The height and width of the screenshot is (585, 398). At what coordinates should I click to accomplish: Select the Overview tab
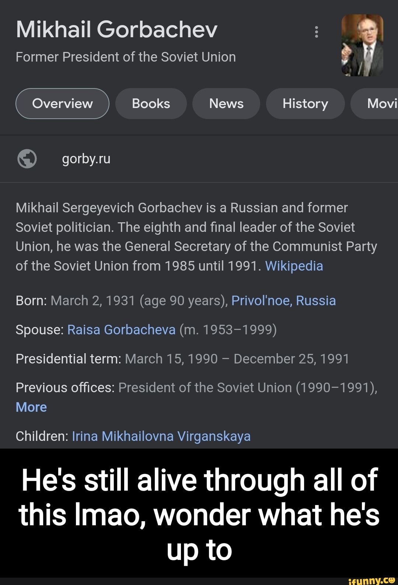(x=62, y=104)
